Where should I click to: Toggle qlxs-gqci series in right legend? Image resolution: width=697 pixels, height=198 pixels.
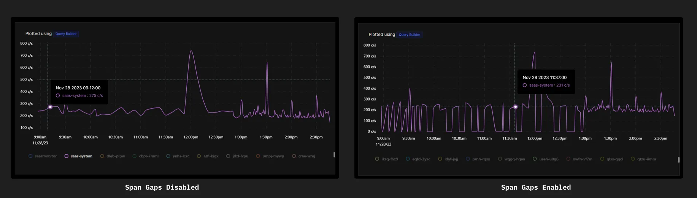tap(611, 159)
